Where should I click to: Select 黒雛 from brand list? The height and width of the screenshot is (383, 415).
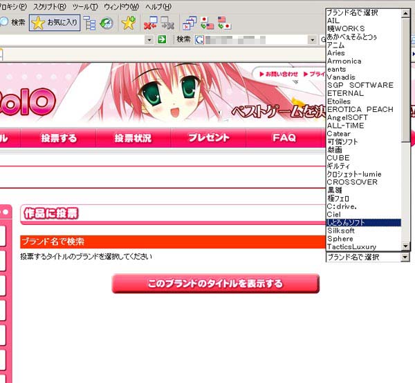[364, 190]
